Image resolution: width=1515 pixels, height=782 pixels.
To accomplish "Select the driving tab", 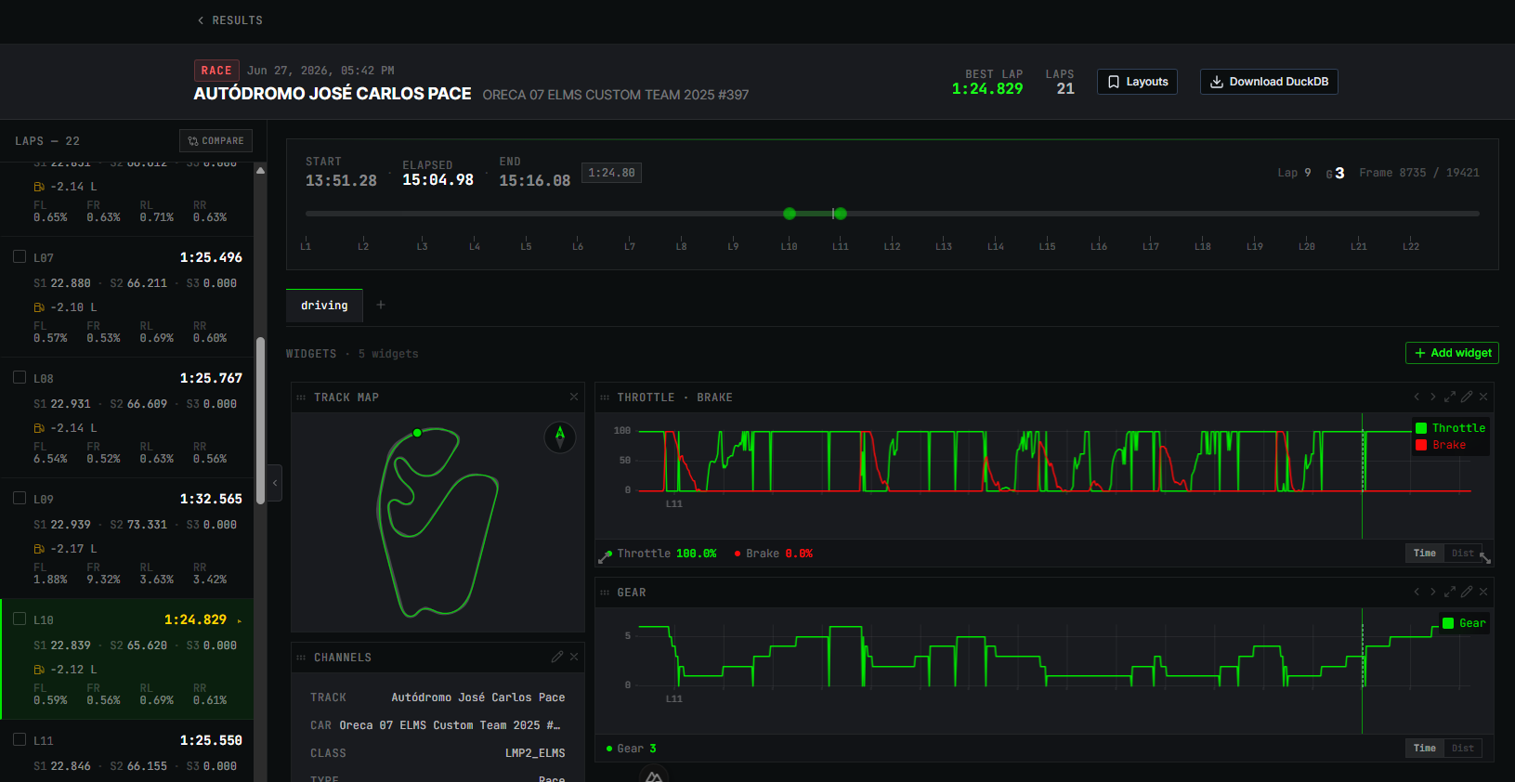I will click(324, 306).
